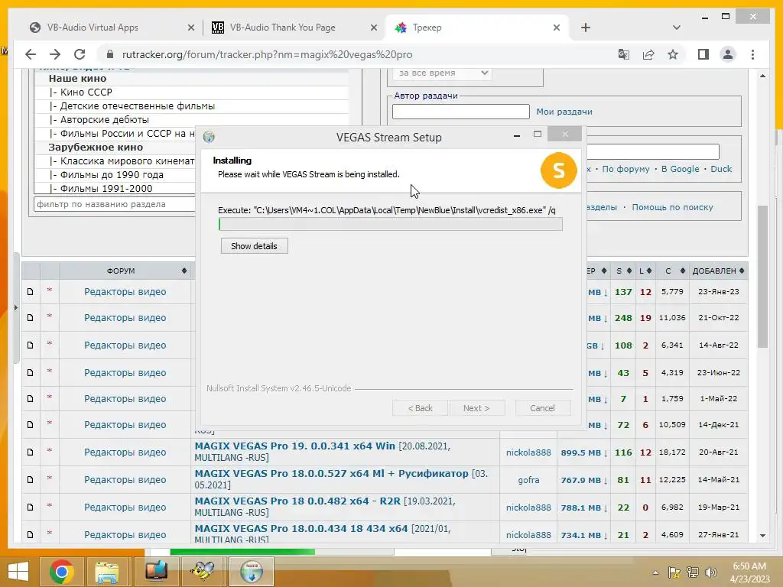Click Show details in VEGAS Stream Setup
The height and width of the screenshot is (587, 783).
coord(254,245)
